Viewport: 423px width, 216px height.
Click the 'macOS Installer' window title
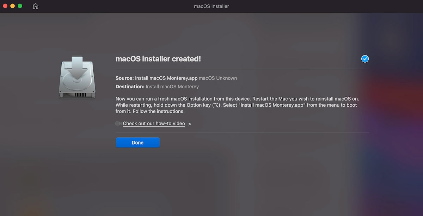click(211, 6)
